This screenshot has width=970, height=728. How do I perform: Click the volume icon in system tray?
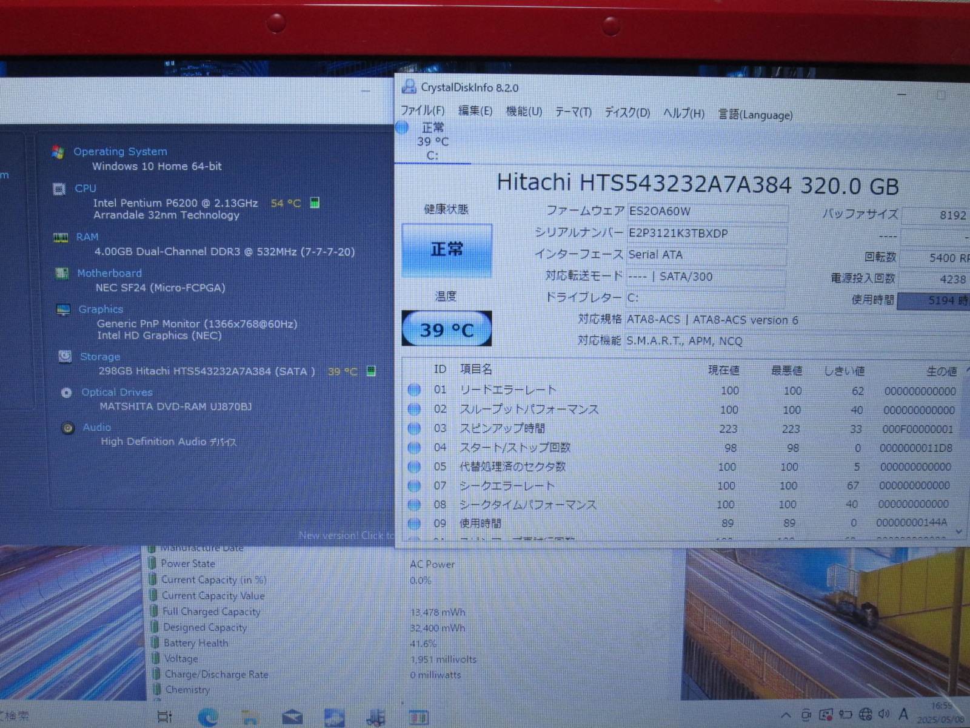pos(884,714)
